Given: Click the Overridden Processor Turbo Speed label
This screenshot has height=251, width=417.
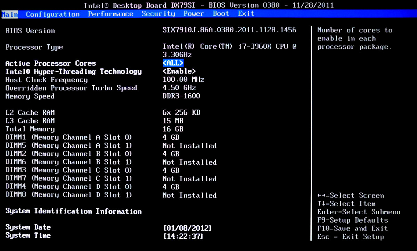Looking at the screenshot, I should pos(71,88).
